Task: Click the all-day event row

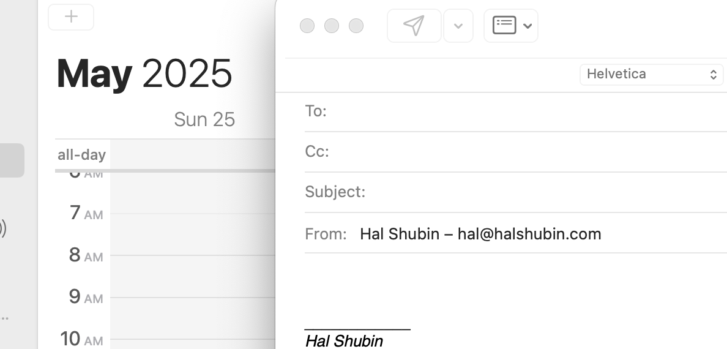Action: point(192,154)
